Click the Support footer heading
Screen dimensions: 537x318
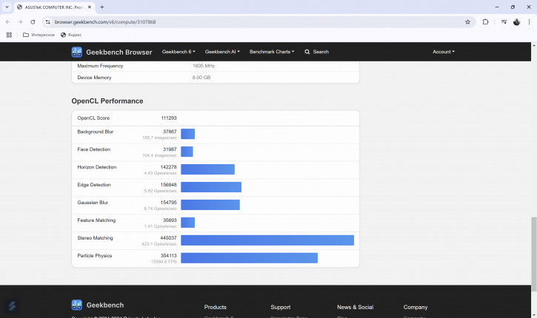[281, 307]
